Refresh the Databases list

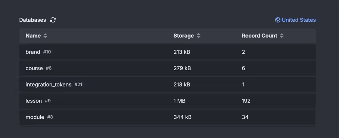point(53,20)
